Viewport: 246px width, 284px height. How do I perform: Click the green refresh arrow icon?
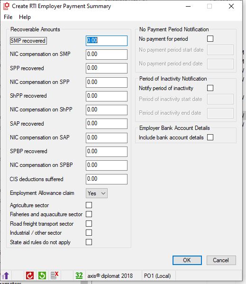click(42, 275)
